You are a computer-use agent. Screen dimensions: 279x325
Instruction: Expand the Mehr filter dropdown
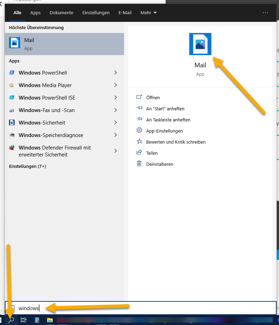149,13
